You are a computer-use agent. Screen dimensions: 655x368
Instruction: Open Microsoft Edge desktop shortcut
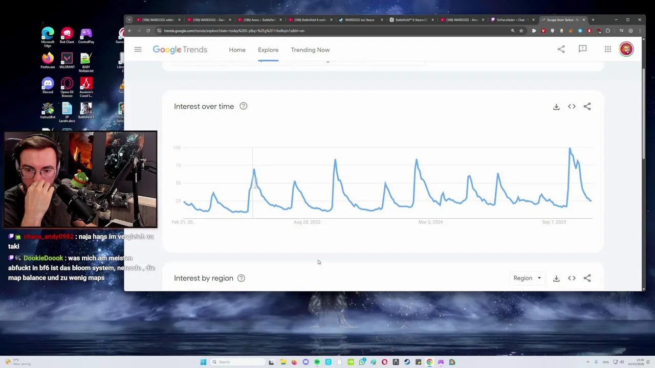48,36
